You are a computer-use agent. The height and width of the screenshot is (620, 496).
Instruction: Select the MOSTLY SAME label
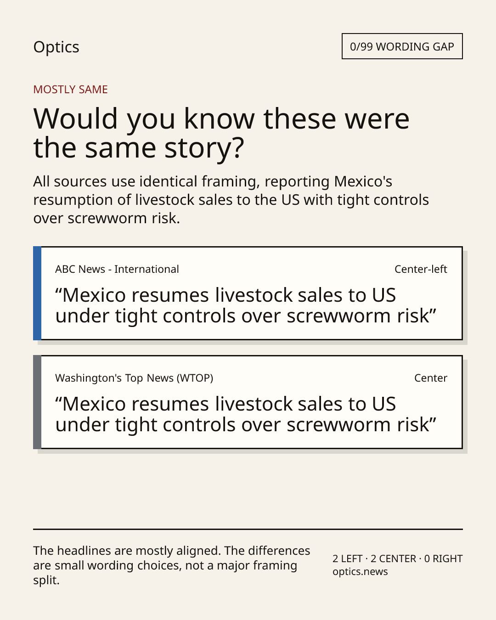point(70,90)
